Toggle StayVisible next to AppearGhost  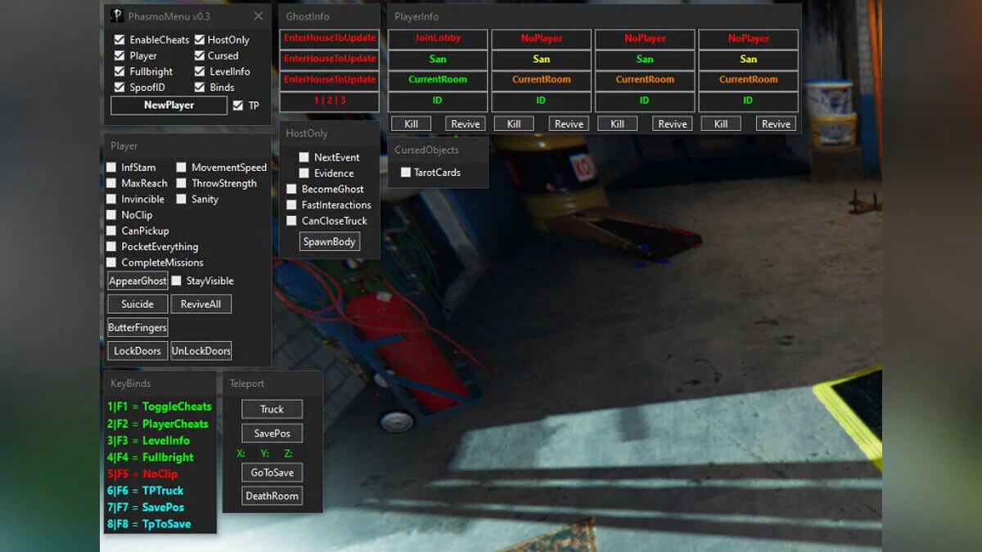pyautogui.click(x=176, y=280)
